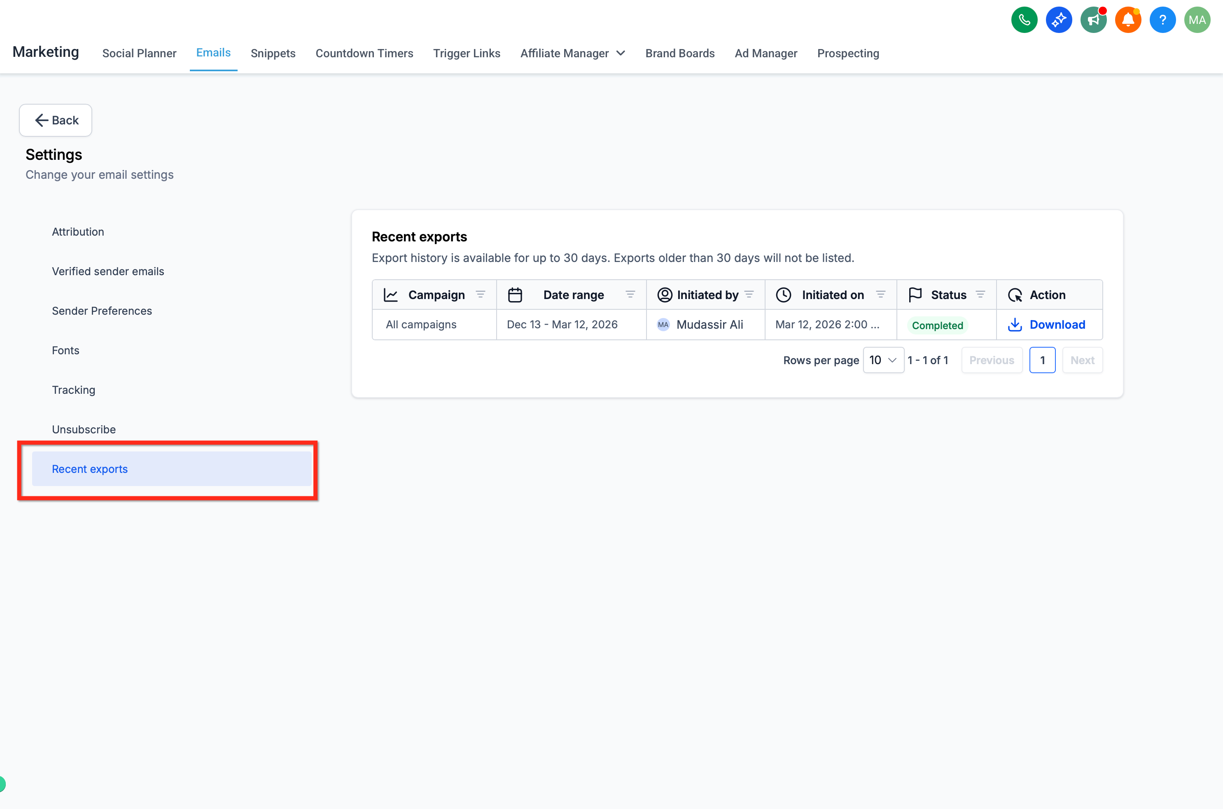The height and width of the screenshot is (809, 1223).
Task: Click the green phone dialer icon
Action: pyautogui.click(x=1024, y=20)
